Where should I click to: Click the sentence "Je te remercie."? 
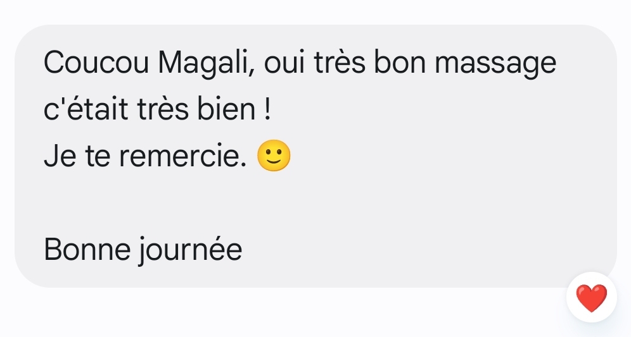pyautogui.click(x=145, y=156)
